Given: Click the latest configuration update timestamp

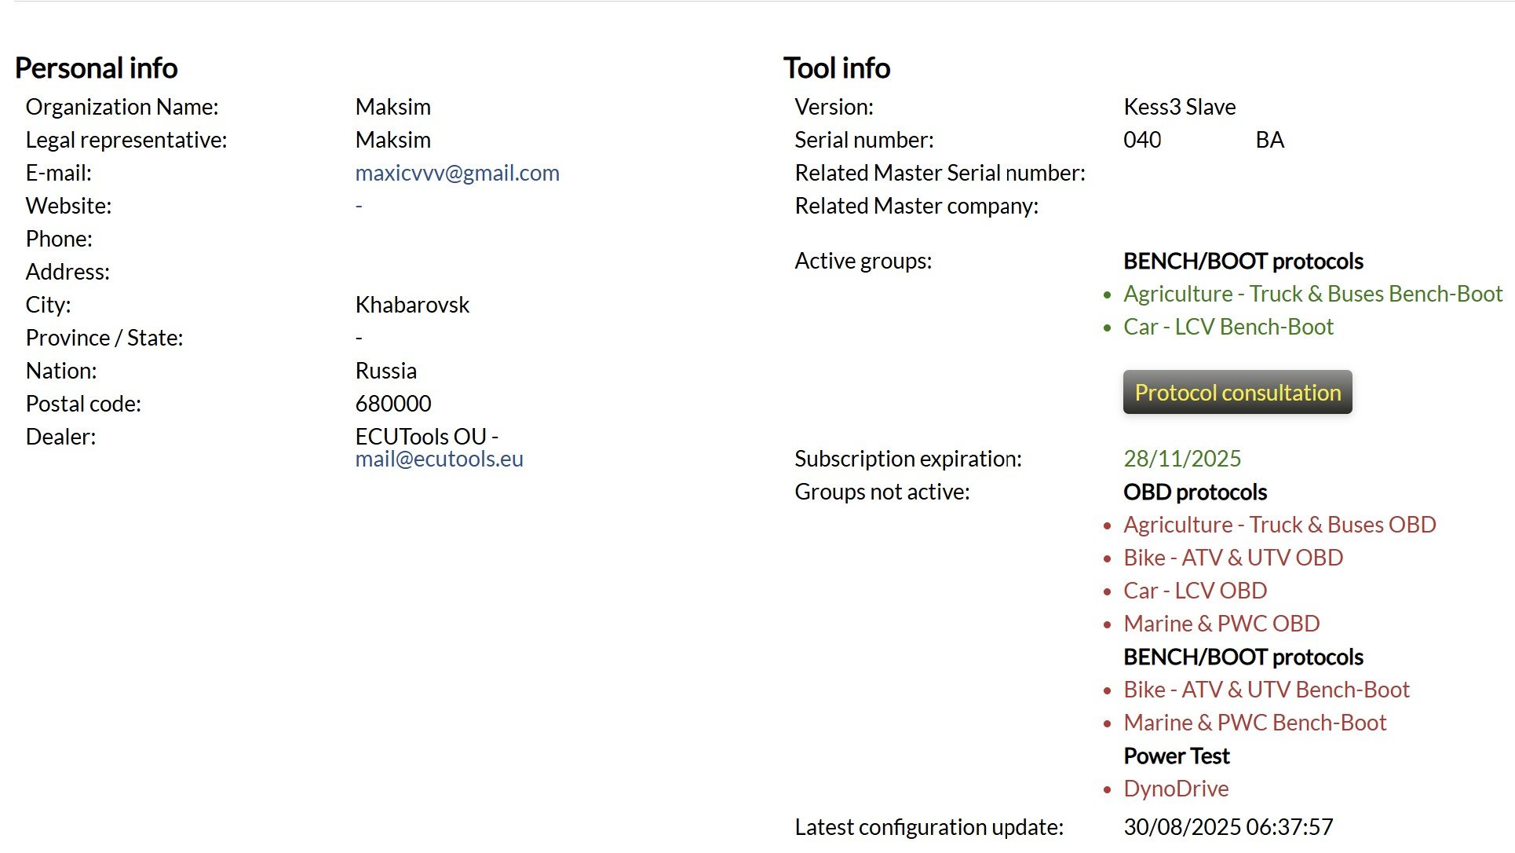Looking at the screenshot, I should [1228, 827].
